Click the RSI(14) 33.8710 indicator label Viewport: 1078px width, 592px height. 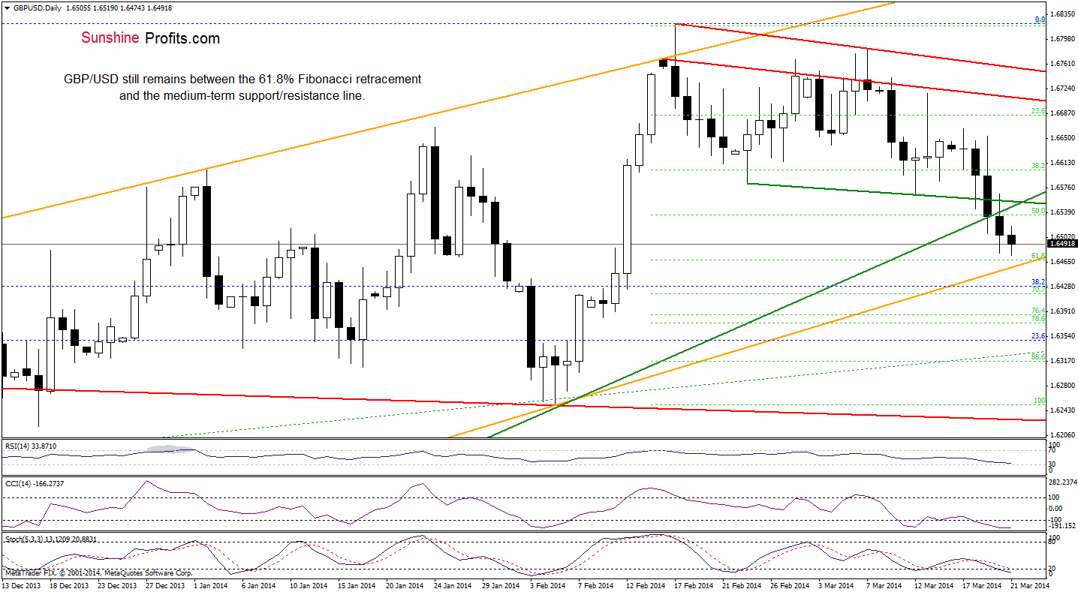pyautogui.click(x=29, y=446)
